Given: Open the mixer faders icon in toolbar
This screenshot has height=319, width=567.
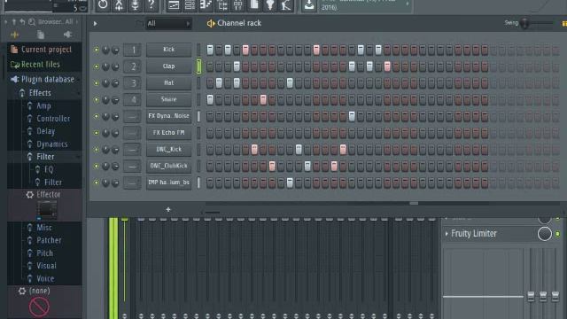Looking at the screenshot, I should pyautogui.click(x=238, y=5).
